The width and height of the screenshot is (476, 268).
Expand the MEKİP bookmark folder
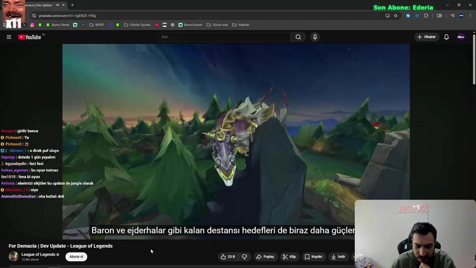tap(97, 25)
